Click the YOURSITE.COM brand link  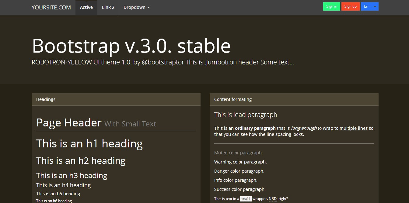51,7
